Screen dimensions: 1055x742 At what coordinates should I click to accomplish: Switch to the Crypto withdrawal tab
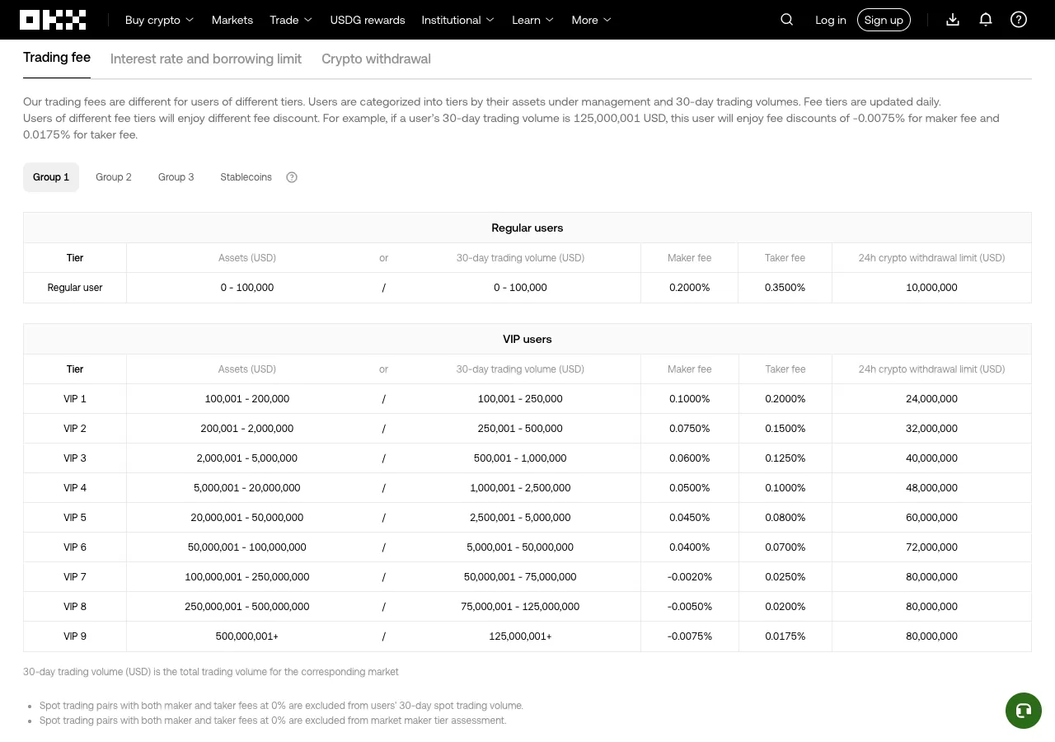pyautogui.click(x=376, y=59)
